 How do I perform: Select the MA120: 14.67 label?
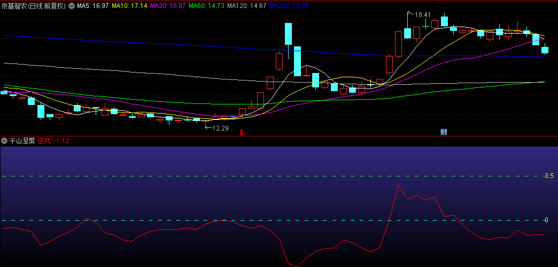pyautogui.click(x=246, y=6)
